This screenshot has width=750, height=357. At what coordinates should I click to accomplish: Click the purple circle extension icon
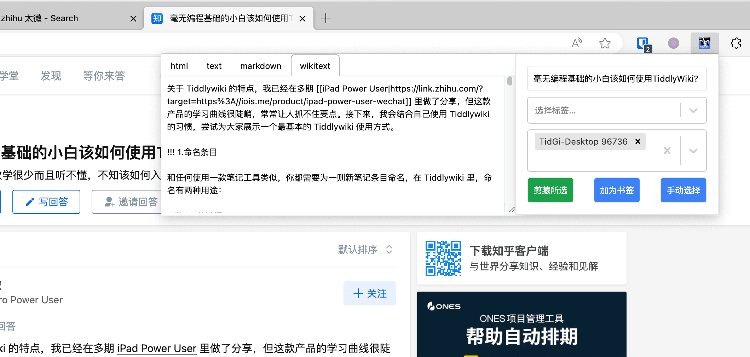[x=673, y=43]
